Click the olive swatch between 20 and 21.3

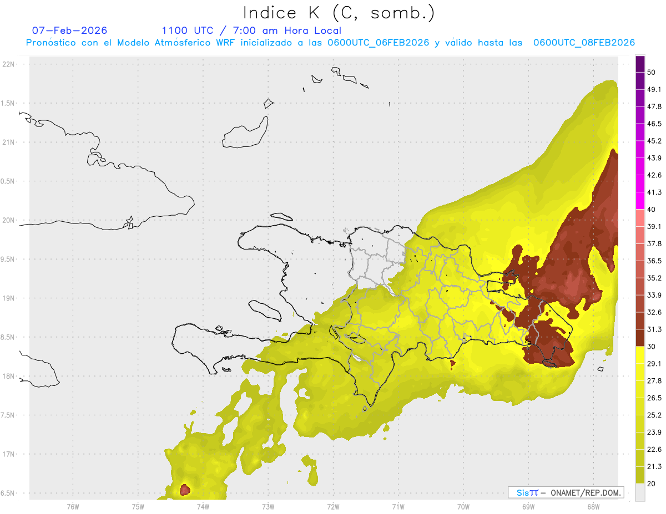click(x=640, y=475)
